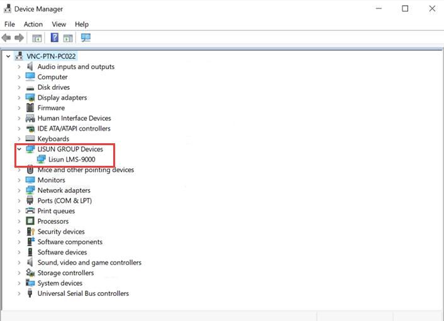Image resolution: width=444 pixels, height=321 pixels.
Task: Open the View menu
Action: click(x=59, y=24)
